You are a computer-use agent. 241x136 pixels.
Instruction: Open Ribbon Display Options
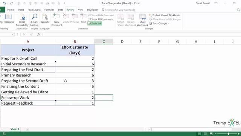[216, 3]
